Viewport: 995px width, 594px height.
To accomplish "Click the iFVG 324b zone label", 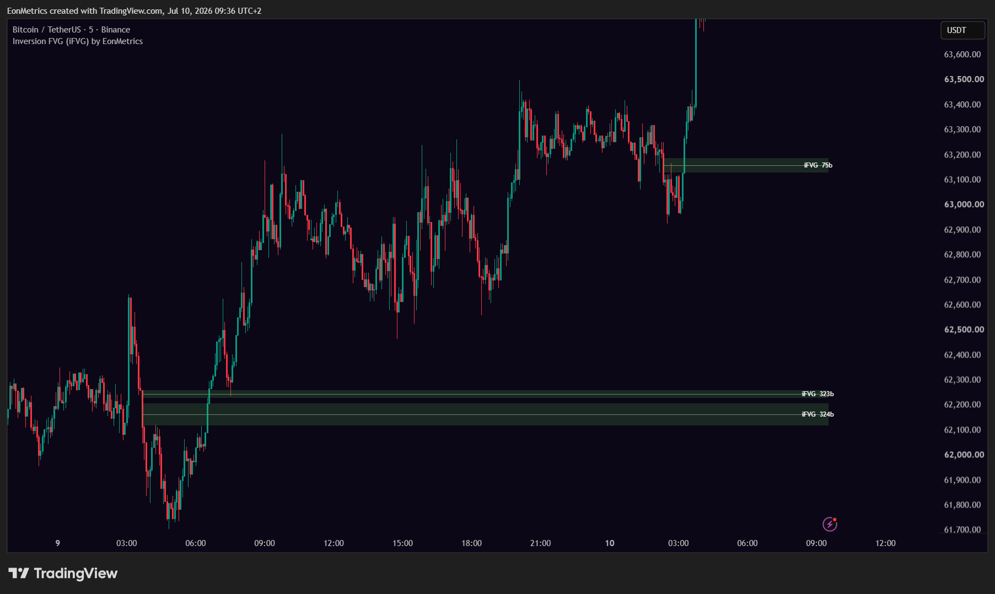I will click(x=817, y=414).
